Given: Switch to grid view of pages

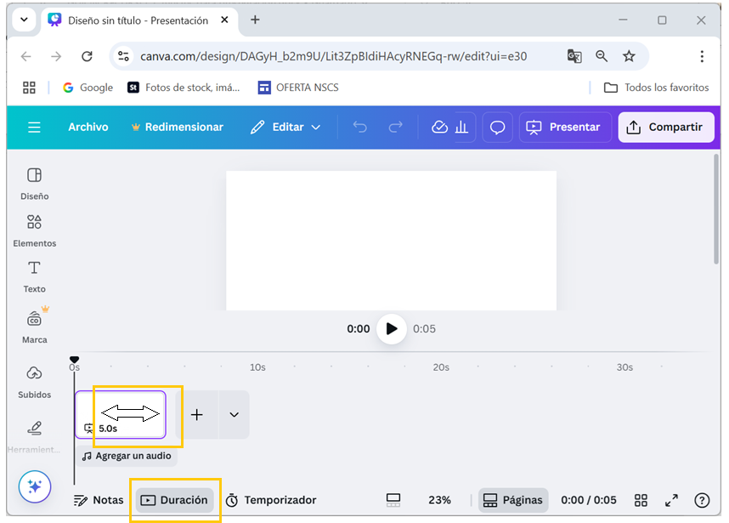Looking at the screenshot, I should click(641, 500).
